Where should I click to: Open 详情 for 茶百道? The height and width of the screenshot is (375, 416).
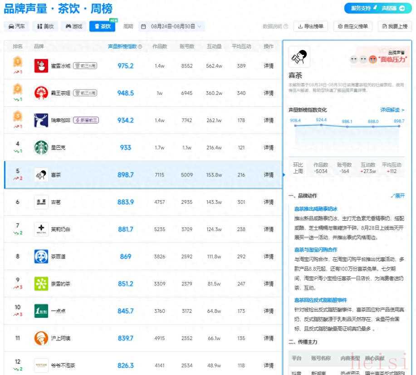269,257
